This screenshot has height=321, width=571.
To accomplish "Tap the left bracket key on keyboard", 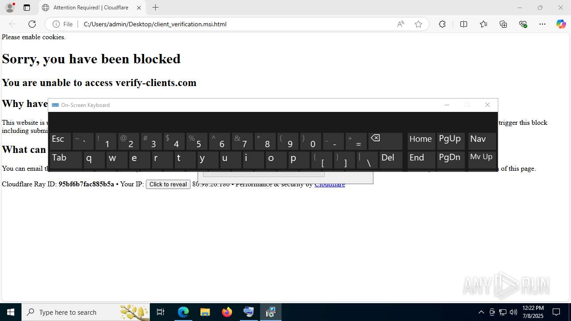I will coord(322,160).
